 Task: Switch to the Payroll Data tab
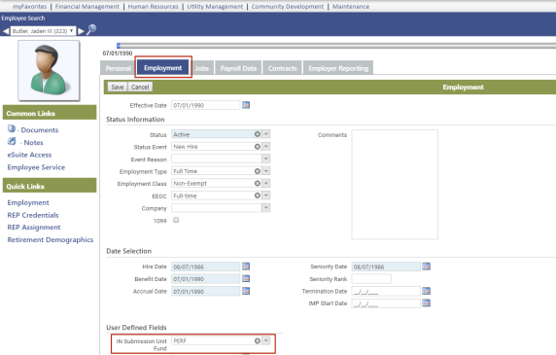click(x=238, y=68)
